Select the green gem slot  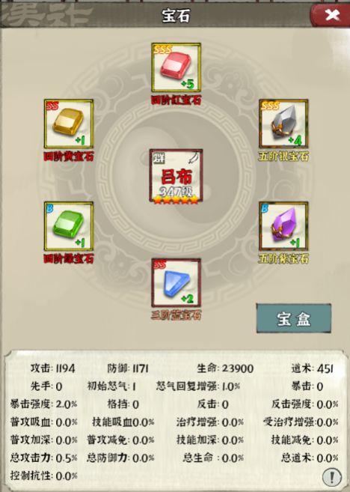point(69,227)
